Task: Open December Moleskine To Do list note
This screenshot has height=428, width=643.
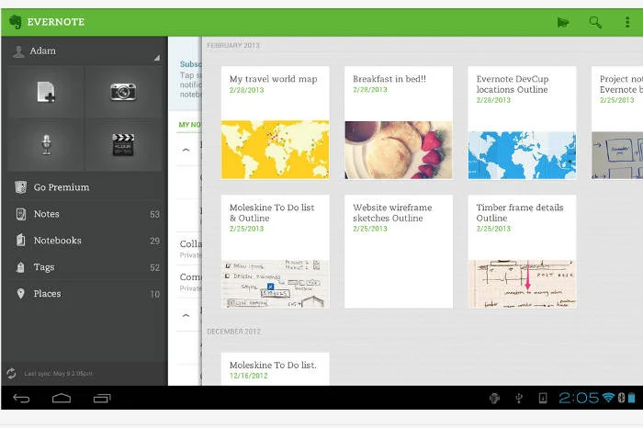Action: click(275, 368)
